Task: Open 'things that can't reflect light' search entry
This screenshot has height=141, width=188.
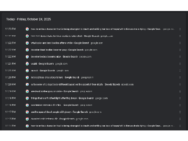Action: coord(62,98)
